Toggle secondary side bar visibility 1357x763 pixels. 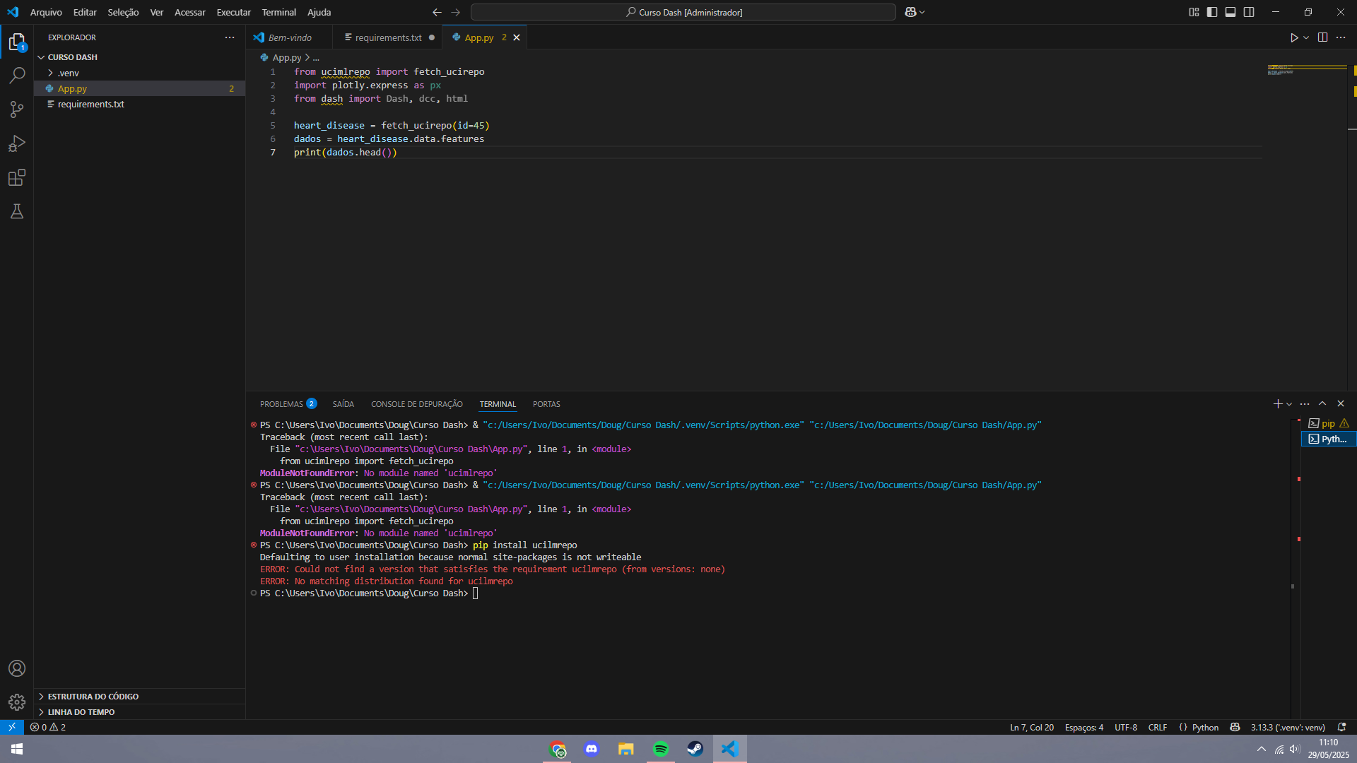1249,12
